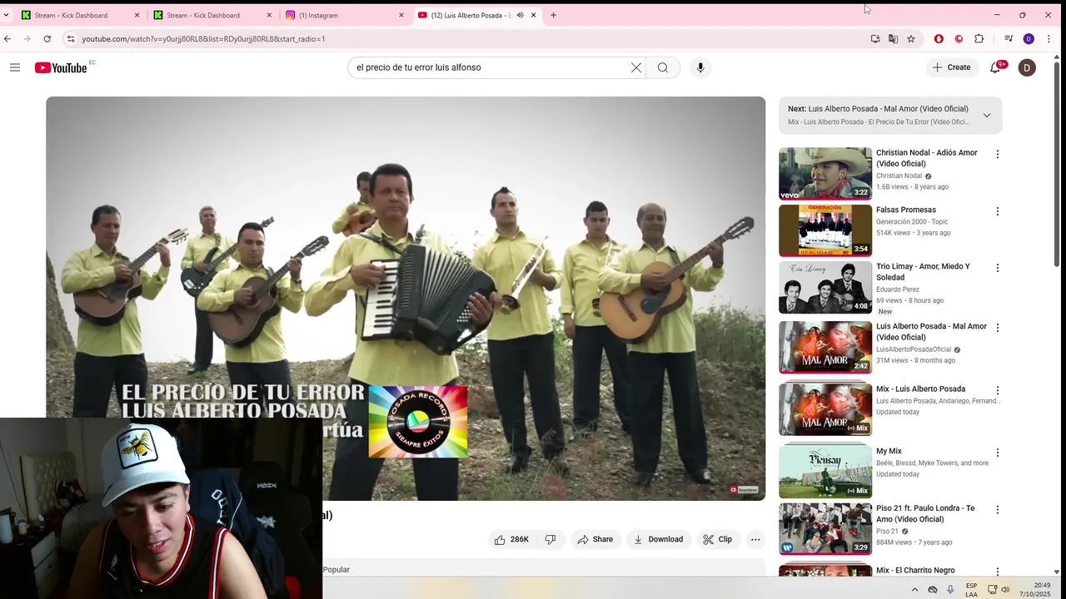The image size is (1066, 599).
Task: Open options for Mal Amor (Video Oficial)
Action: pyautogui.click(x=997, y=328)
